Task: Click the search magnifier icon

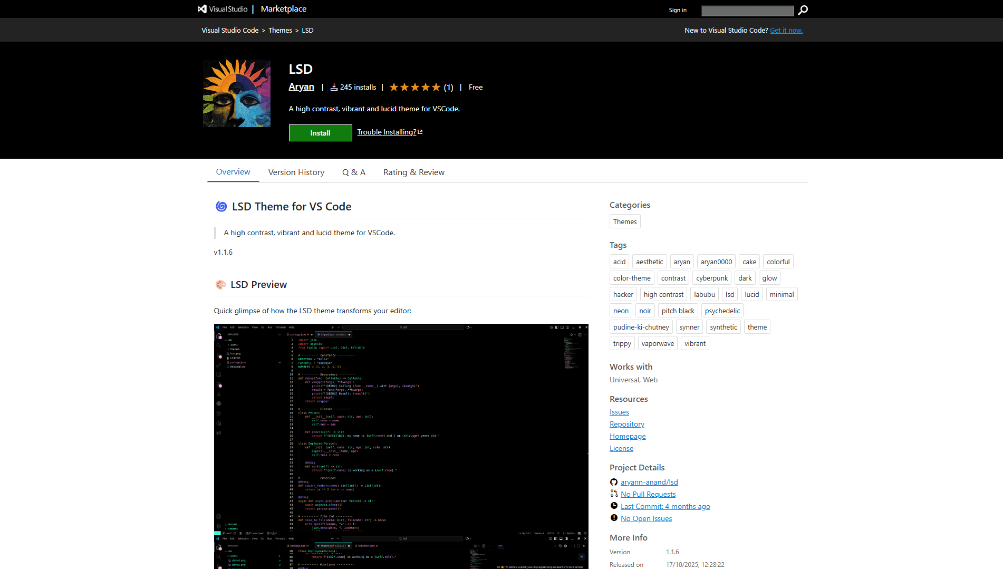Action: click(803, 10)
